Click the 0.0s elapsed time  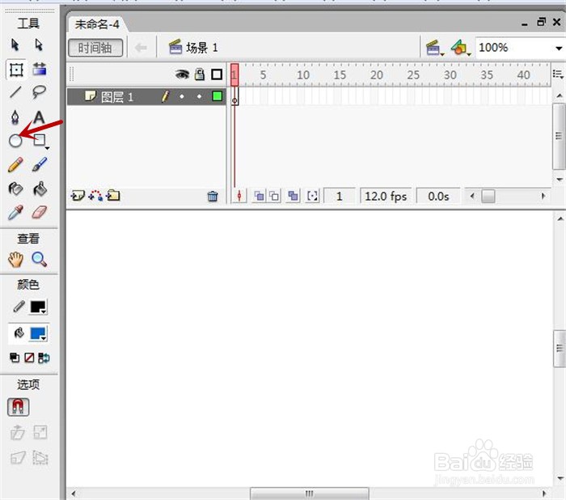(438, 196)
